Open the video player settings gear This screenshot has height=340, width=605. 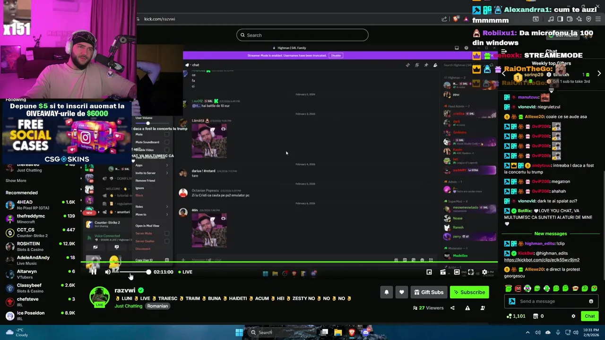pyautogui.click(x=484, y=272)
